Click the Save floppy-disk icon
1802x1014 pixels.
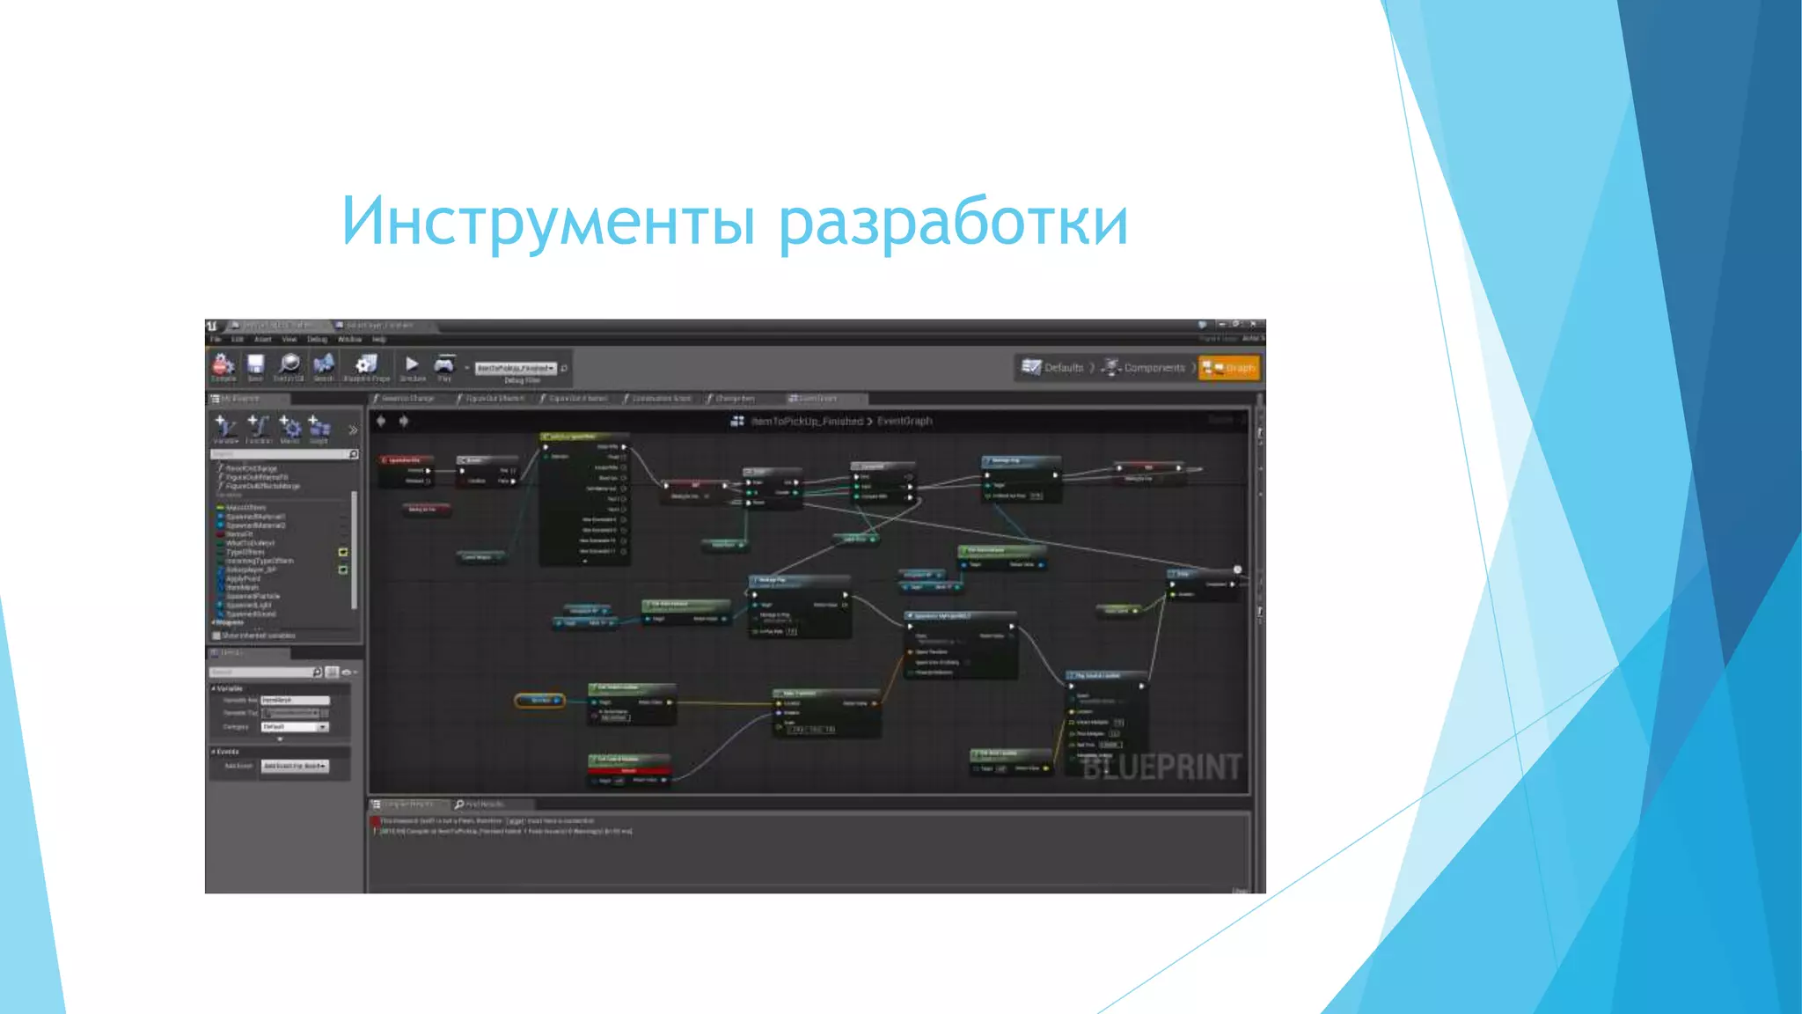[x=255, y=364]
